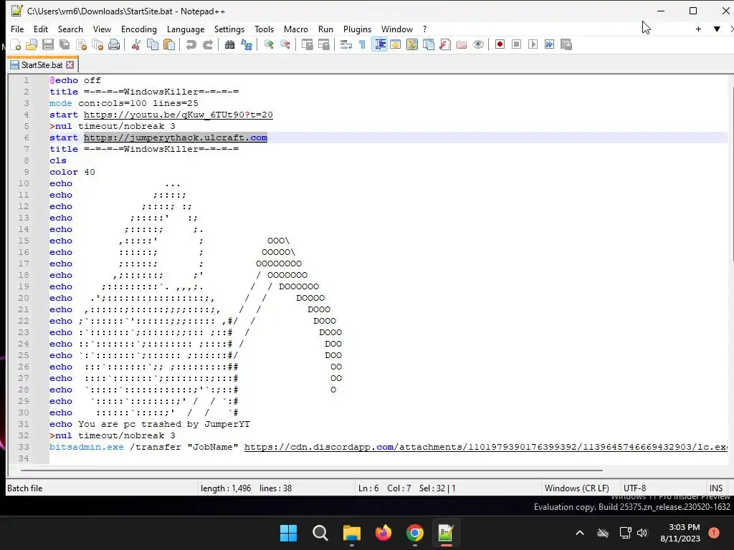The height and width of the screenshot is (550, 734).
Task: Click the Close All documents icon
Action: [x=97, y=45]
